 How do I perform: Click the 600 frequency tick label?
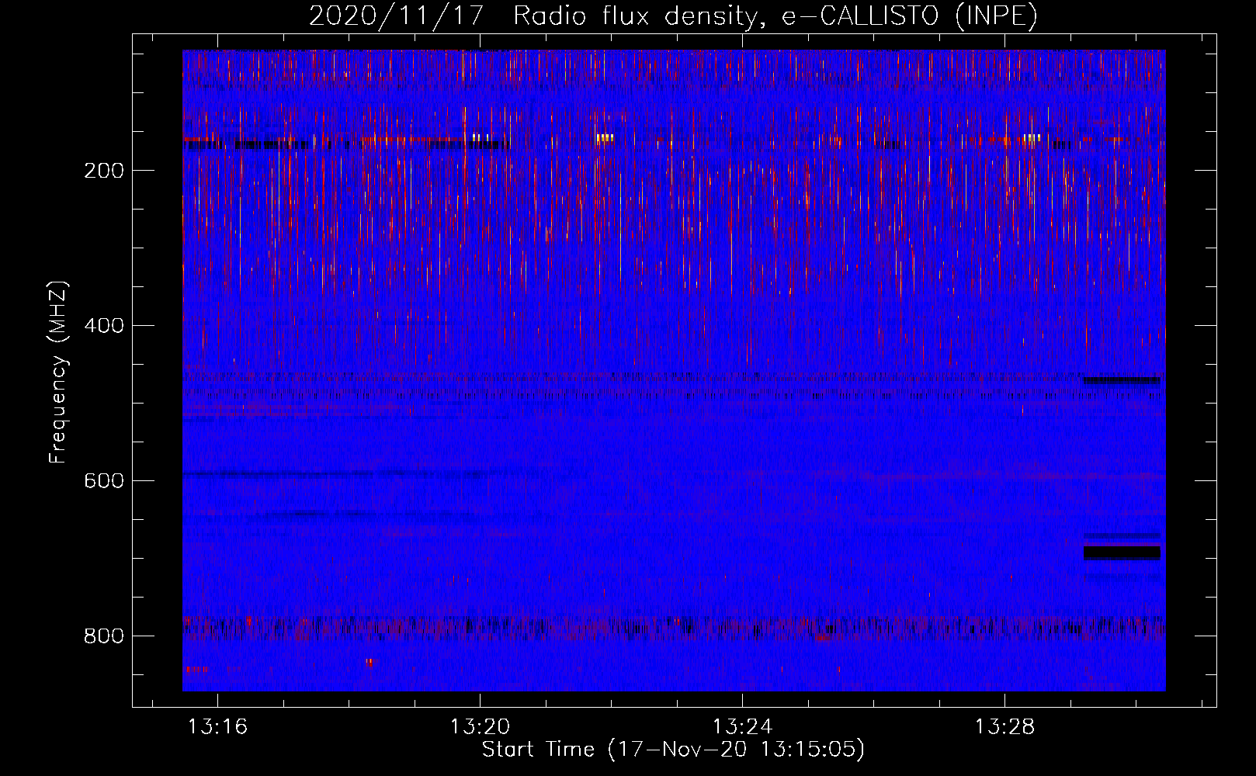(x=104, y=481)
